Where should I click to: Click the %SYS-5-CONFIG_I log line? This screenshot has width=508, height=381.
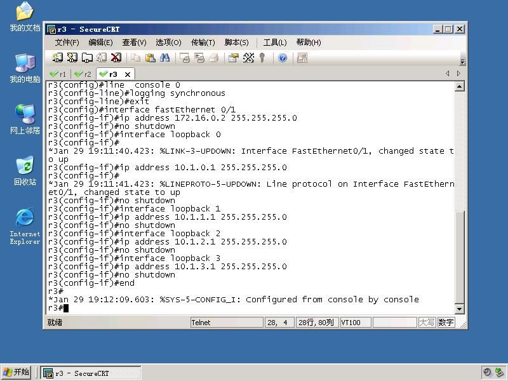point(233,300)
